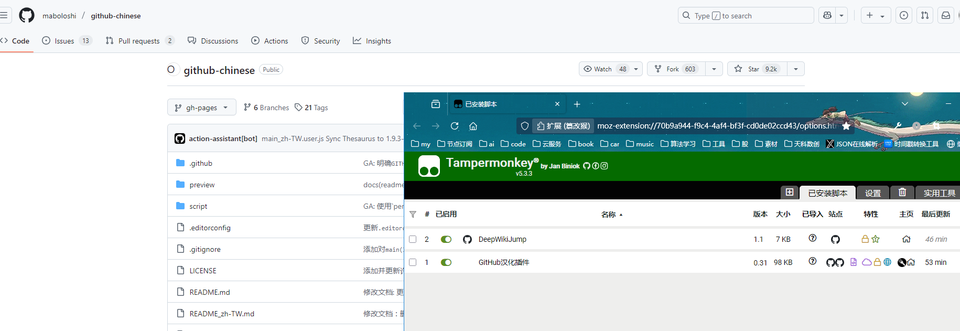Open the Pull requests tab

point(139,41)
